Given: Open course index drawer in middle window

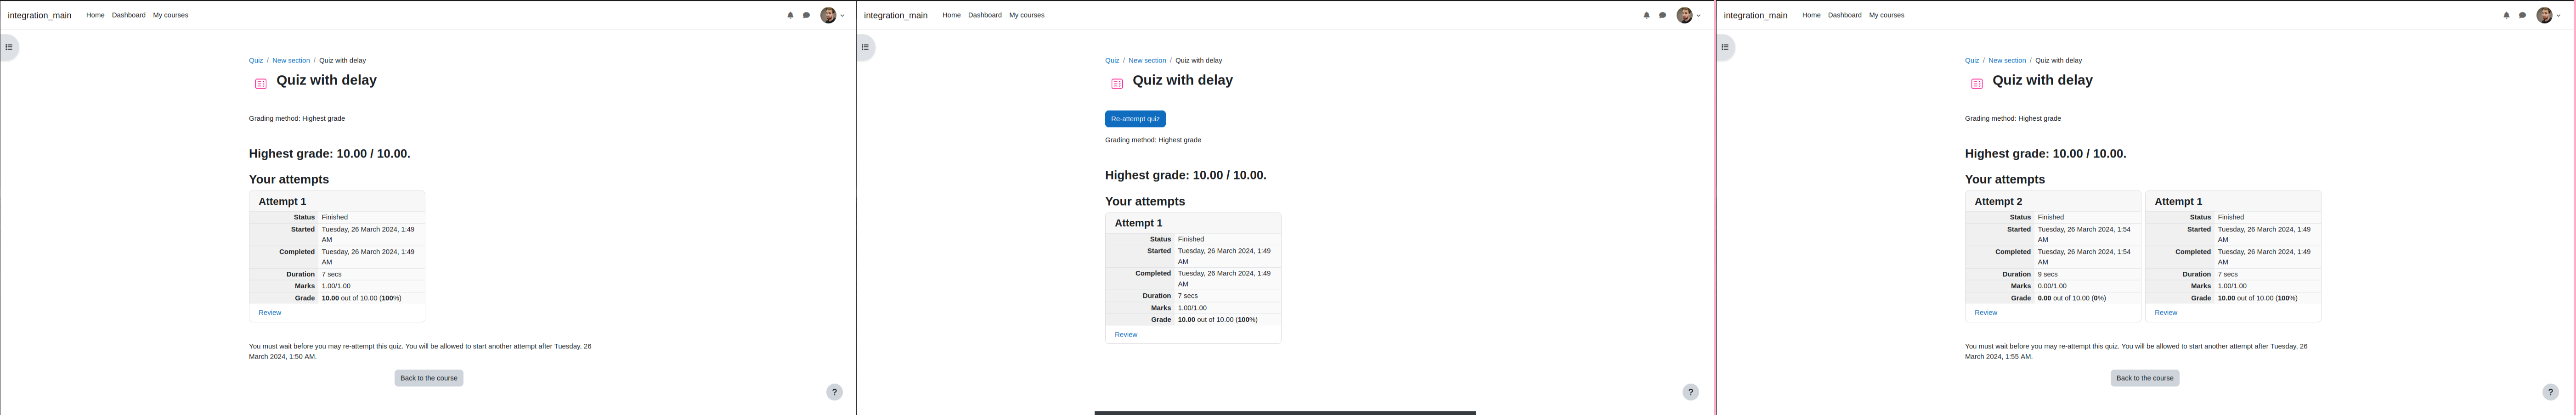Looking at the screenshot, I should tap(865, 47).
